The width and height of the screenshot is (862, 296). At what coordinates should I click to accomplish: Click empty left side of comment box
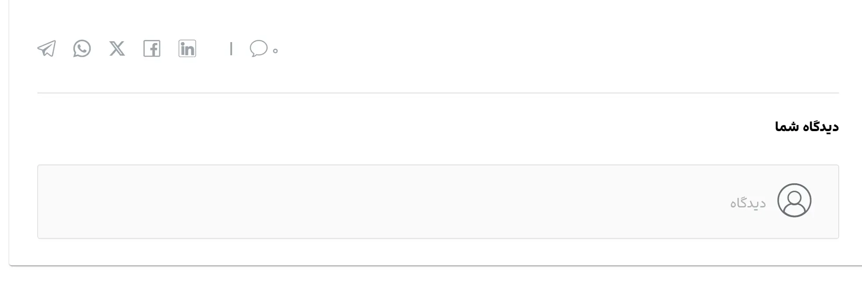click(x=175, y=202)
